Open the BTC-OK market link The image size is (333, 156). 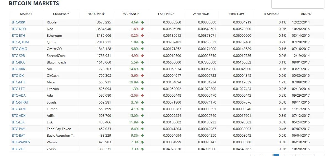click(x=18, y=76)
